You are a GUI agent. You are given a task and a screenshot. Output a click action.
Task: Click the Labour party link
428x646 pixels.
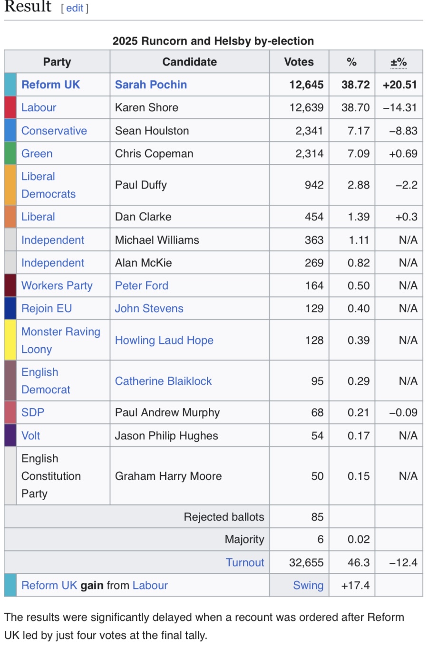click(39, 107)
